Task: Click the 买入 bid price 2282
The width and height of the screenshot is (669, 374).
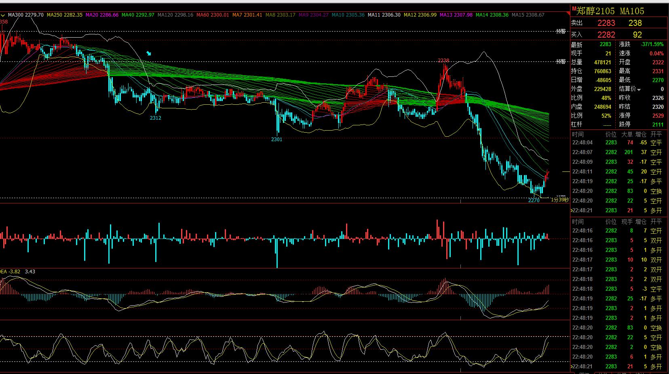Action: tap(606, 35)
